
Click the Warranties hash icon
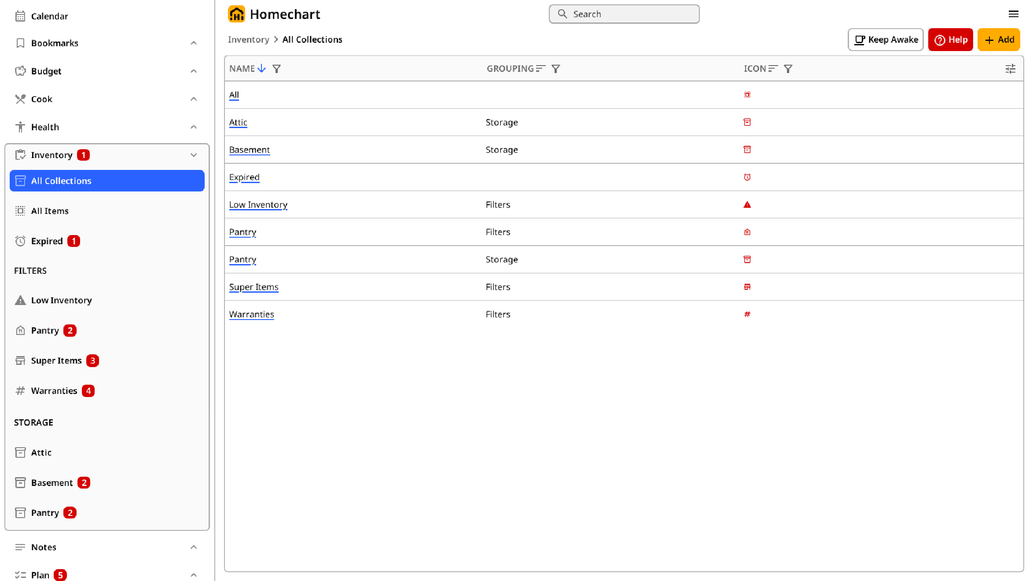[20, 390]
